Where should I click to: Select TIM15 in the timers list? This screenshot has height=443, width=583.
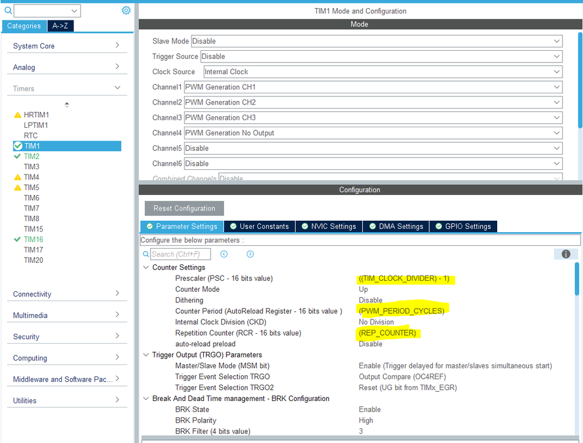point(33,229)
